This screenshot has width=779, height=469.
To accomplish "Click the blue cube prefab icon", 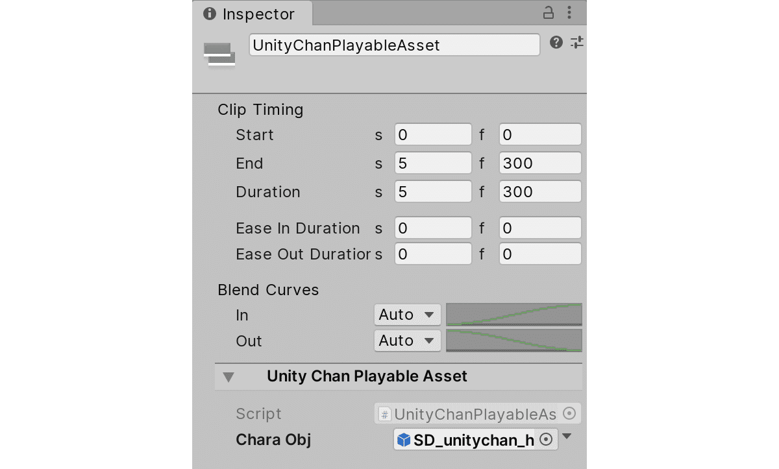I will pos(404,440).
